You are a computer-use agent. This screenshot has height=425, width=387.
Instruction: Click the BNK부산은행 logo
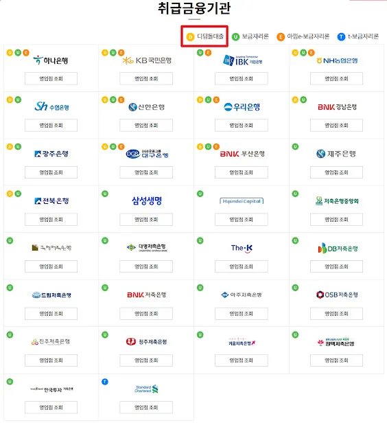click(x=242, y=154)
